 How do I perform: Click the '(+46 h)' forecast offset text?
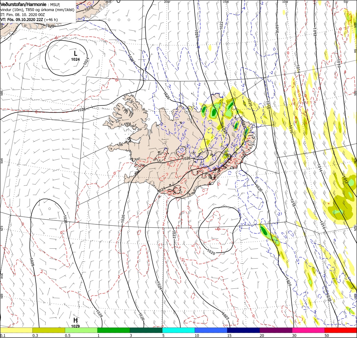coord(51,20)
